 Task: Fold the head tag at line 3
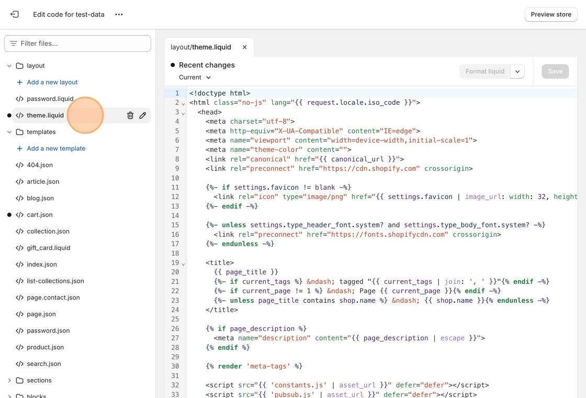click(x=183, y=113)
